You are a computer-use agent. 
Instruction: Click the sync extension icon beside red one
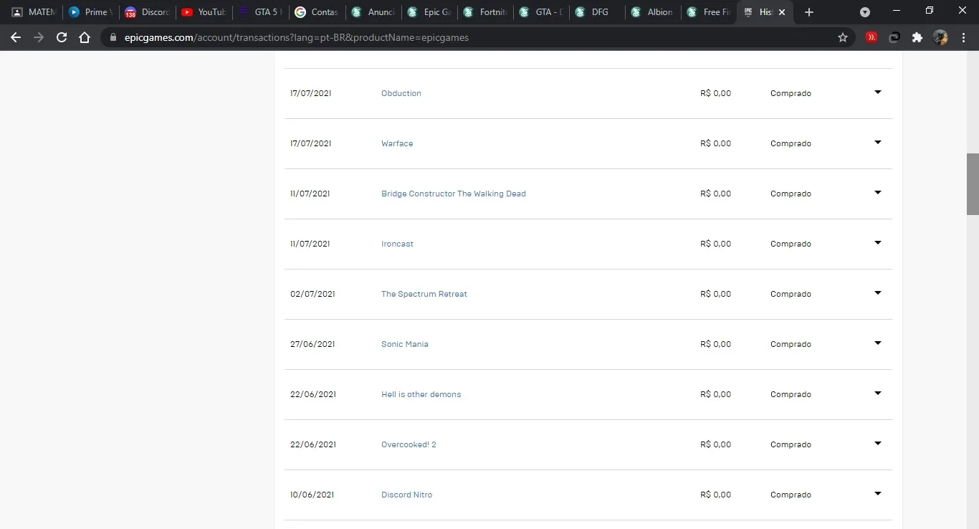(894, 37)
